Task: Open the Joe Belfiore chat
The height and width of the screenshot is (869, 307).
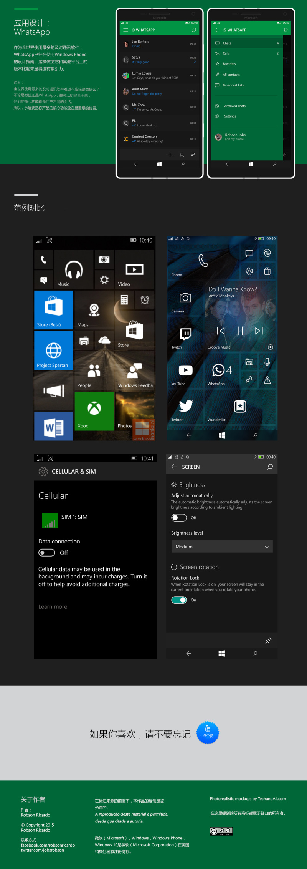Action: pyautogui.click(x=160, y=44)
